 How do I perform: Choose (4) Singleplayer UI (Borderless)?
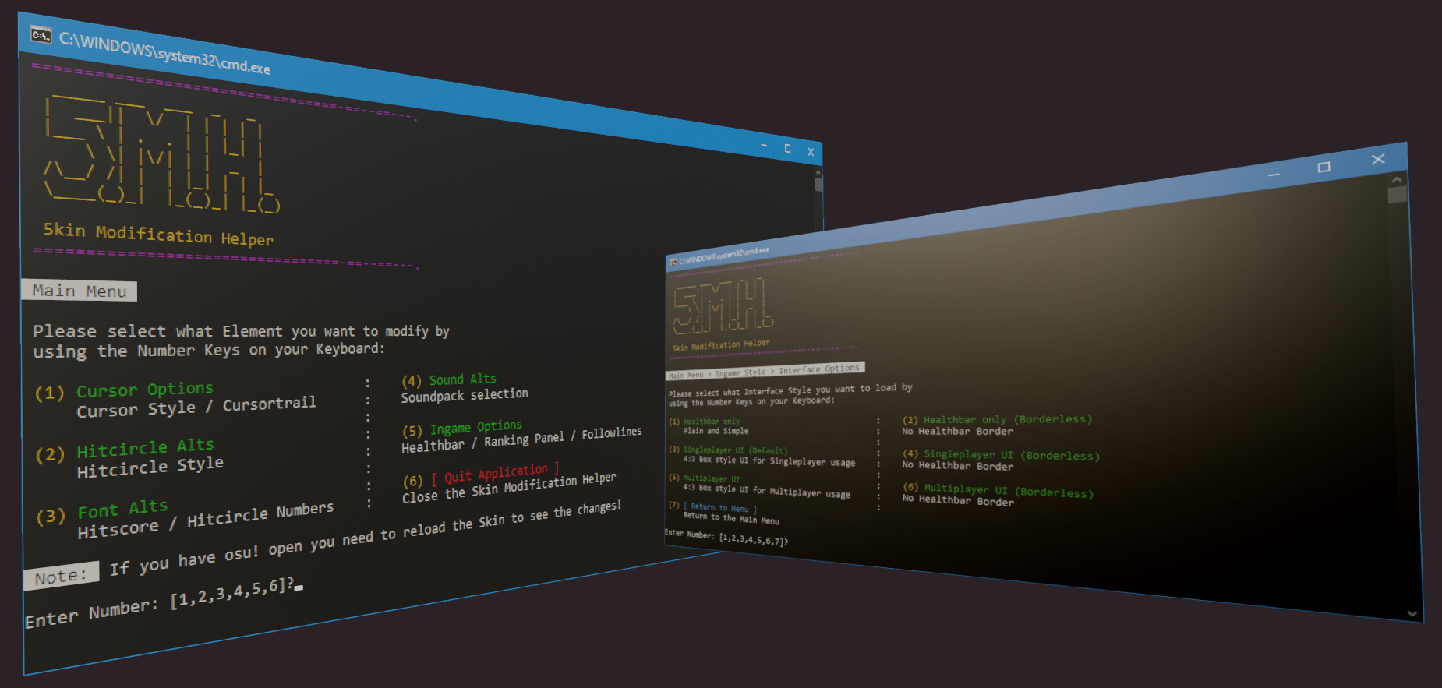1002,455
